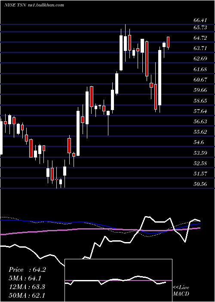This screenshot has width=215, height=302.
Task: Click the 61.68 price level label
Action: 200,69
